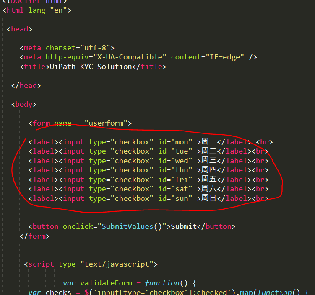
Task: Click the checkbox line with id "mon"
Action: pos(151,142)
